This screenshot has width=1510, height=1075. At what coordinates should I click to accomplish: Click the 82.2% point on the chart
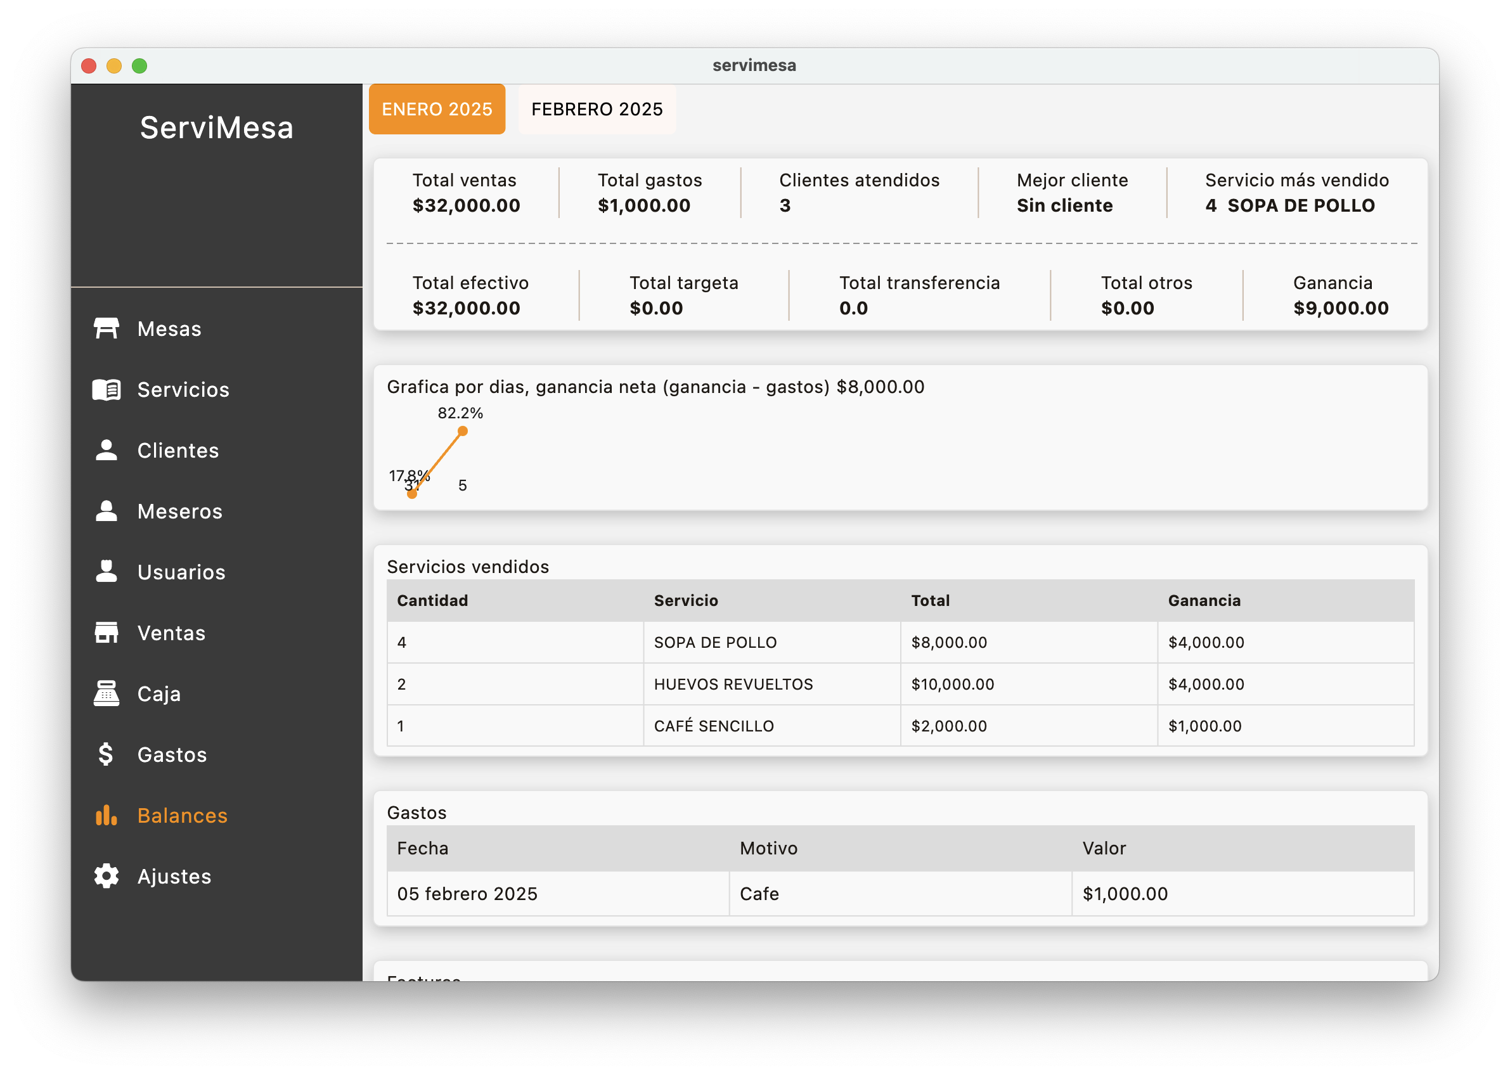pos(463,431)
